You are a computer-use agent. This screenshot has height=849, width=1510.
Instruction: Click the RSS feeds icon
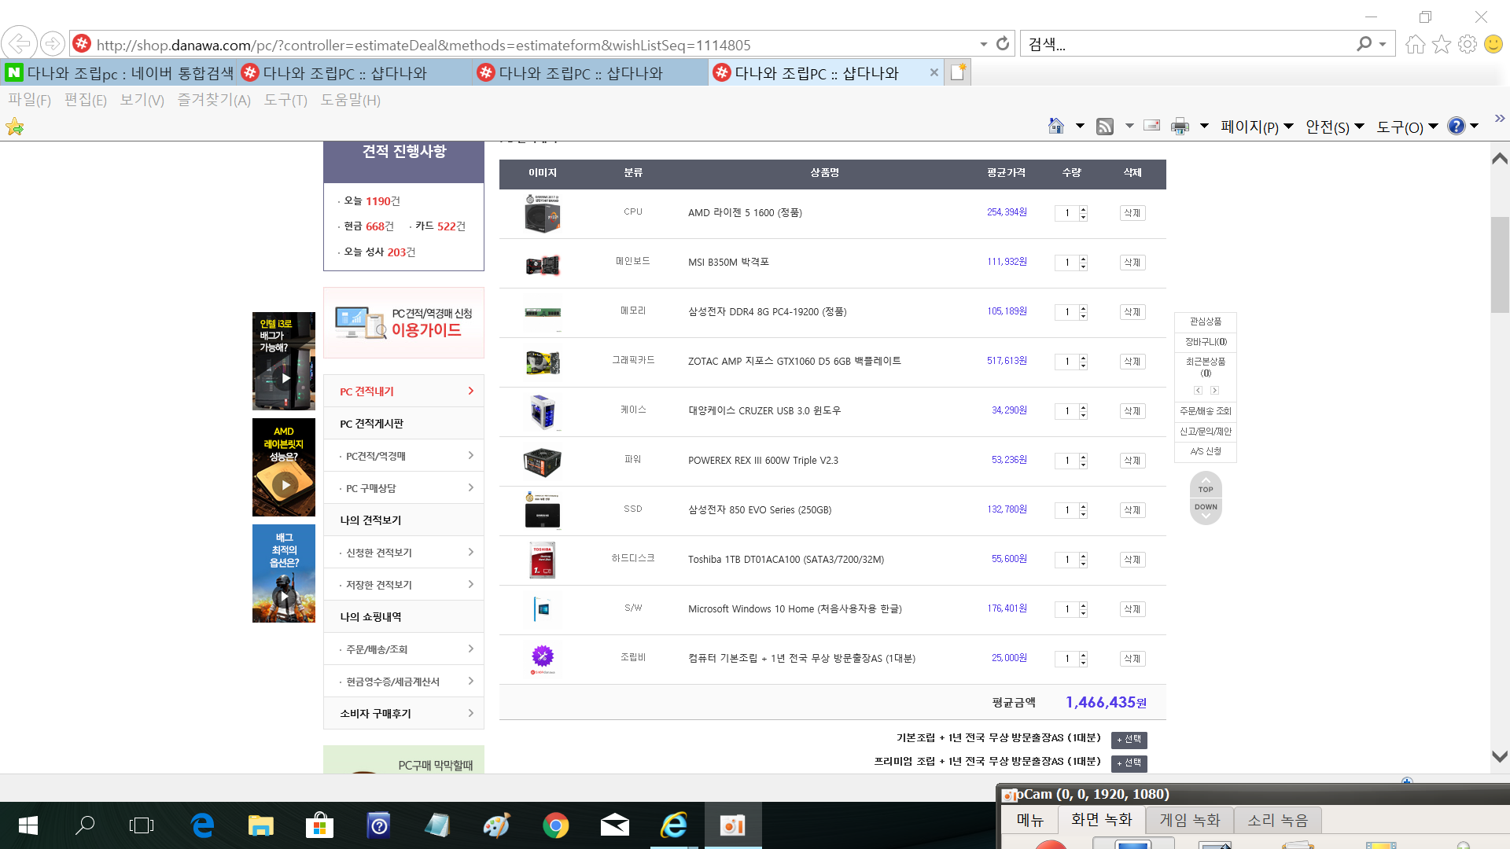tap(1105, 126)
